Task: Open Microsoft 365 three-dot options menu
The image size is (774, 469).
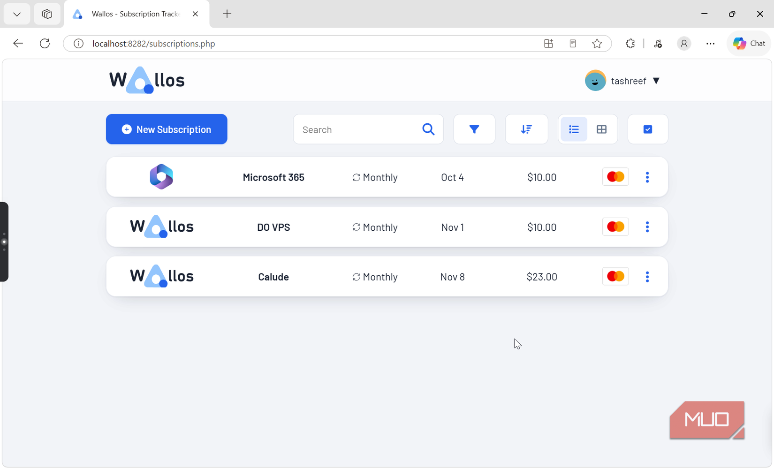Action: click(x=647, y=177)
